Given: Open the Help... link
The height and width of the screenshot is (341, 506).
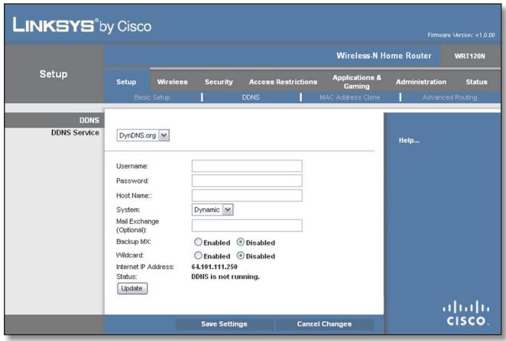Looking at the screenshot, I should click(x=409, y=141).
